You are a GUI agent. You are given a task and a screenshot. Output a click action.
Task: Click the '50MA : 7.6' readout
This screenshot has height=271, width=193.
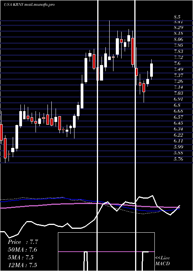pyautogui.click(x=22, y=250)
